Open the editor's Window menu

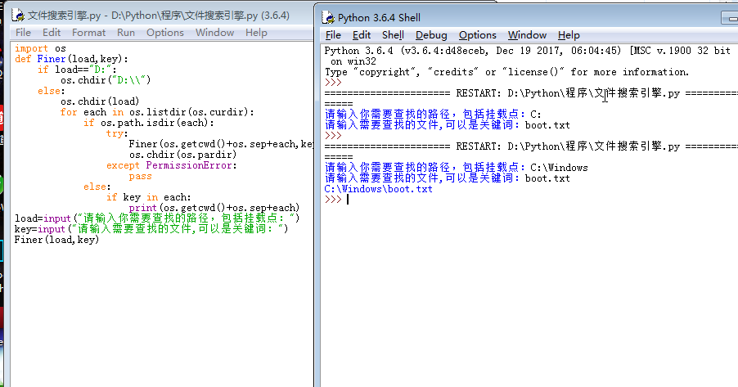pyautogui.click(x=214, y=33)
